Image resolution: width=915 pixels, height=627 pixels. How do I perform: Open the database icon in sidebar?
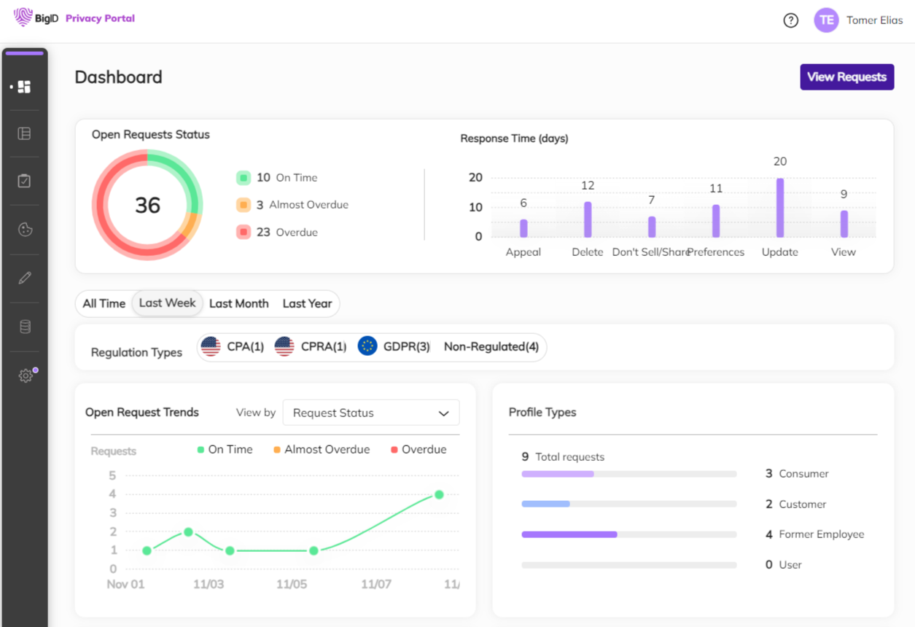[25, 327]
